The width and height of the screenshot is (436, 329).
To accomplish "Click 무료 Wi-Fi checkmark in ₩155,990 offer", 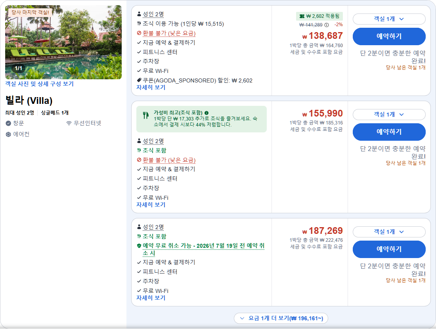I will 139,198.
